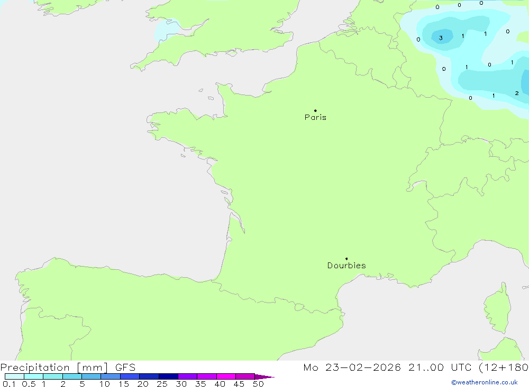529x387 pixels.
Task: Click the 1–2 mm legend swatch
Action: (53, 376)
